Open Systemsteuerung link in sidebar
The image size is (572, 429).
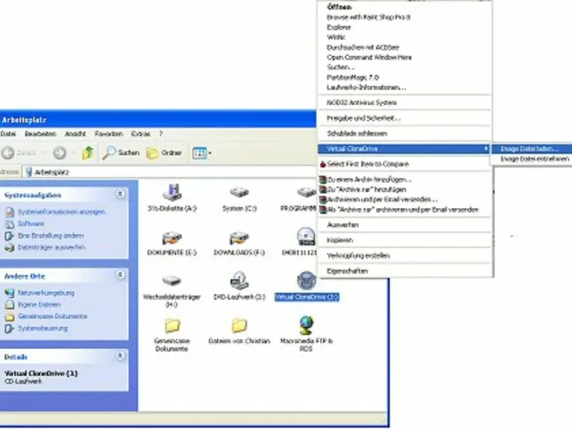tap(43, 328)
